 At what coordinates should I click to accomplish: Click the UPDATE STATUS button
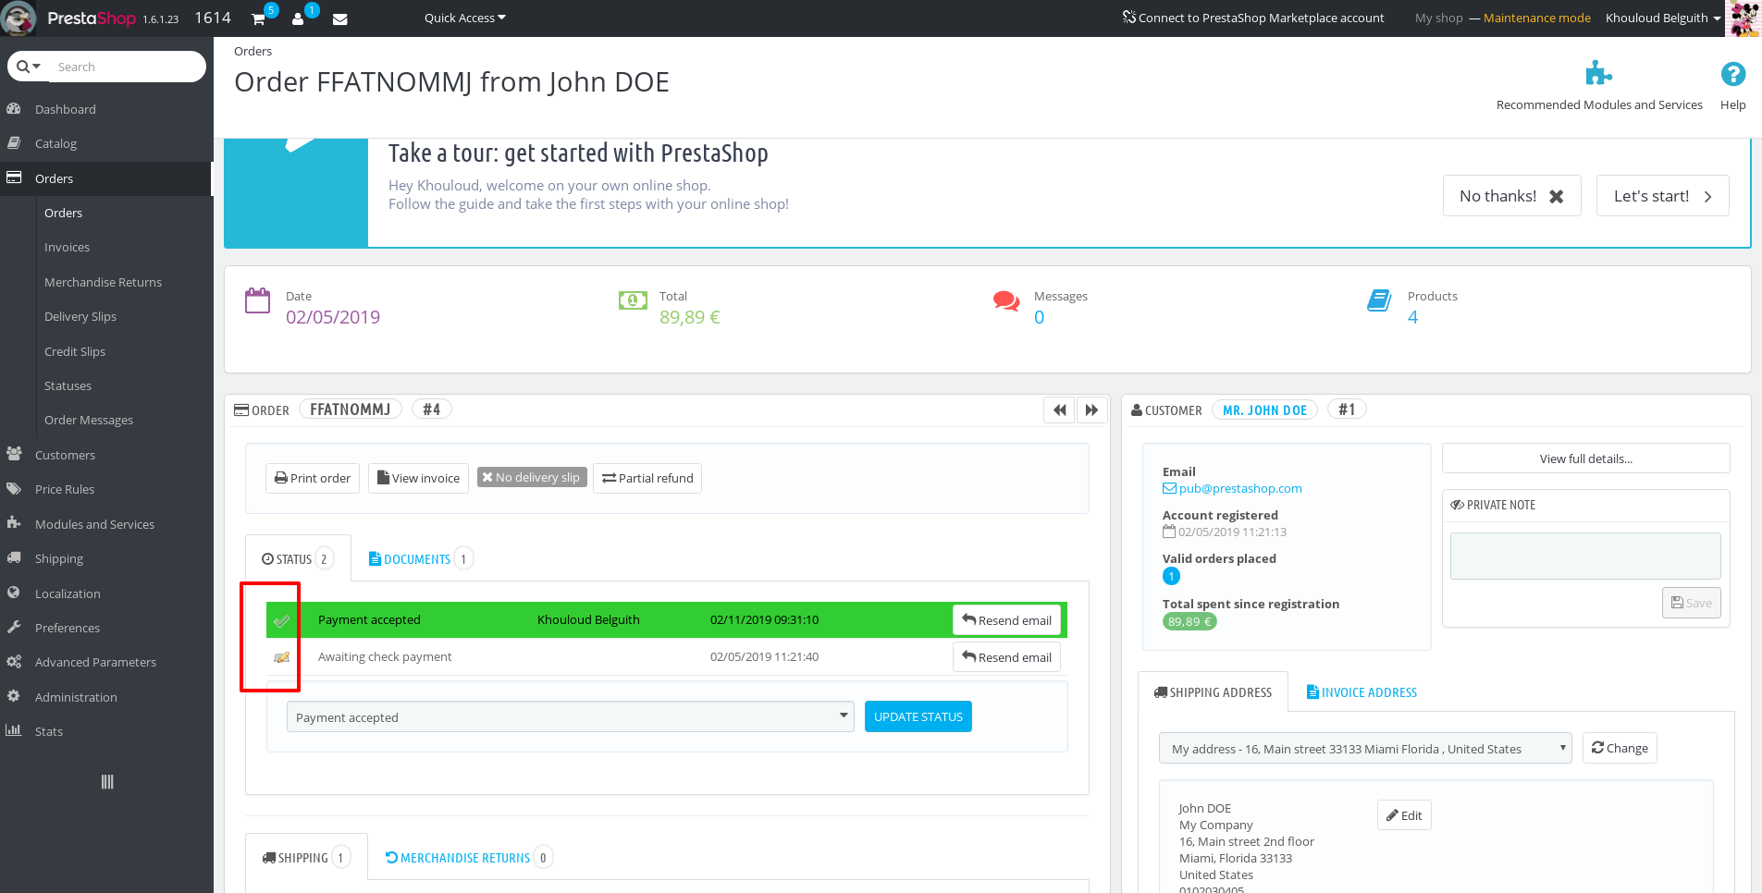coord(918,716)
